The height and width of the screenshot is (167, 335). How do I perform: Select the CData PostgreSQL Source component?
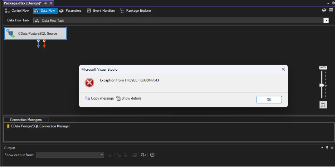[x=36, y=34]
